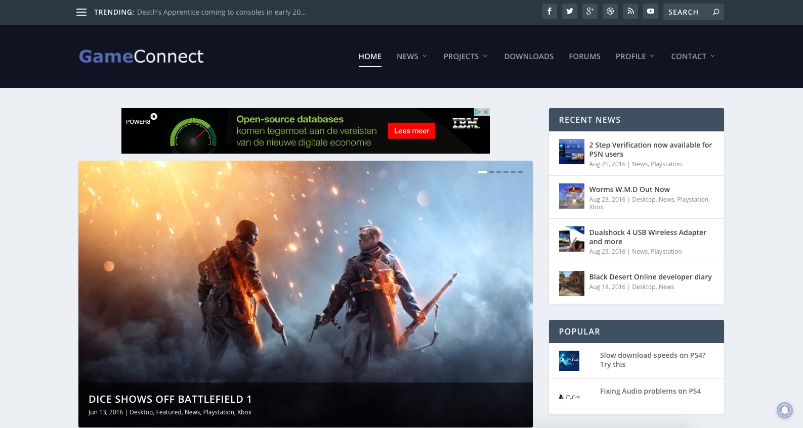Screen dimensions: 803x428
Task: Open the News menu
Action: 407,57
